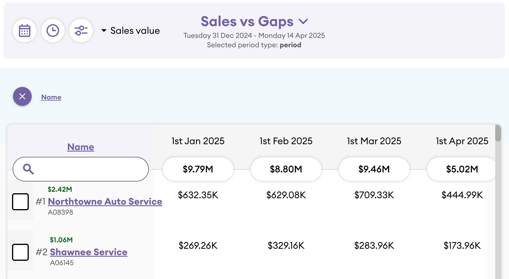
Task: Expand the Sales value dropdown
Action: point(131,31)
